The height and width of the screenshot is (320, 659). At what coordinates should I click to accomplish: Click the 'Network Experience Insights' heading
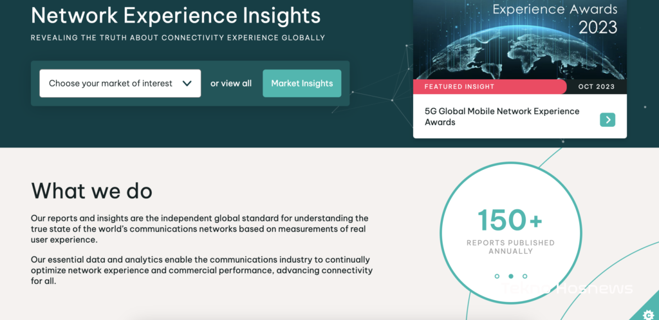click(x=176, y=15)
